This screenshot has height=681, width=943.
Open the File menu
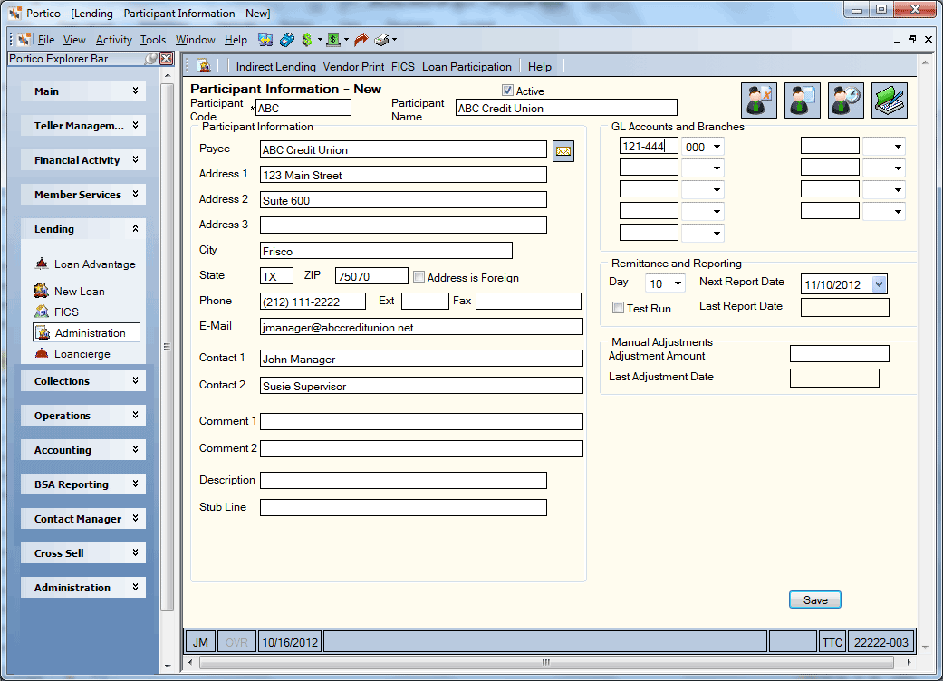tap(46, 40)
